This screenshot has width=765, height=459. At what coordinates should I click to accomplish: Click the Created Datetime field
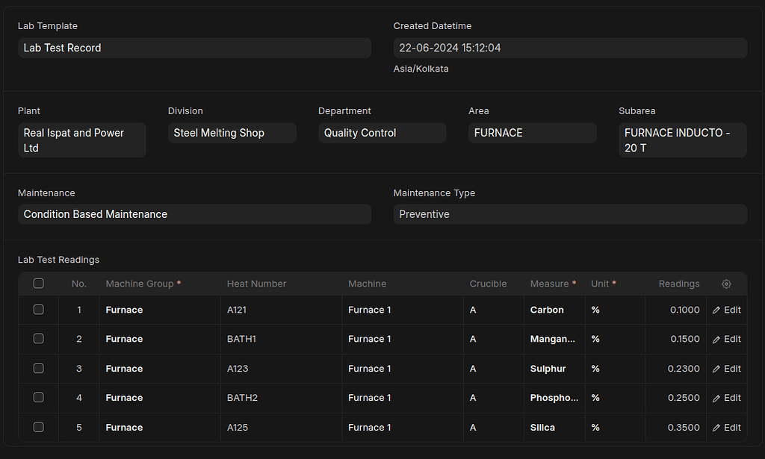[569, 48]
